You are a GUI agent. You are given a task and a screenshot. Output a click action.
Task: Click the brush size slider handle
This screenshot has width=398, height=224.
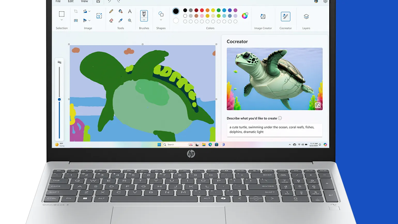[x=59, y=99]
